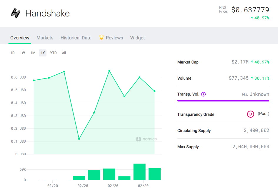
Task: Click the star icon beside Reviews
Action: click(x=101, y=38)
